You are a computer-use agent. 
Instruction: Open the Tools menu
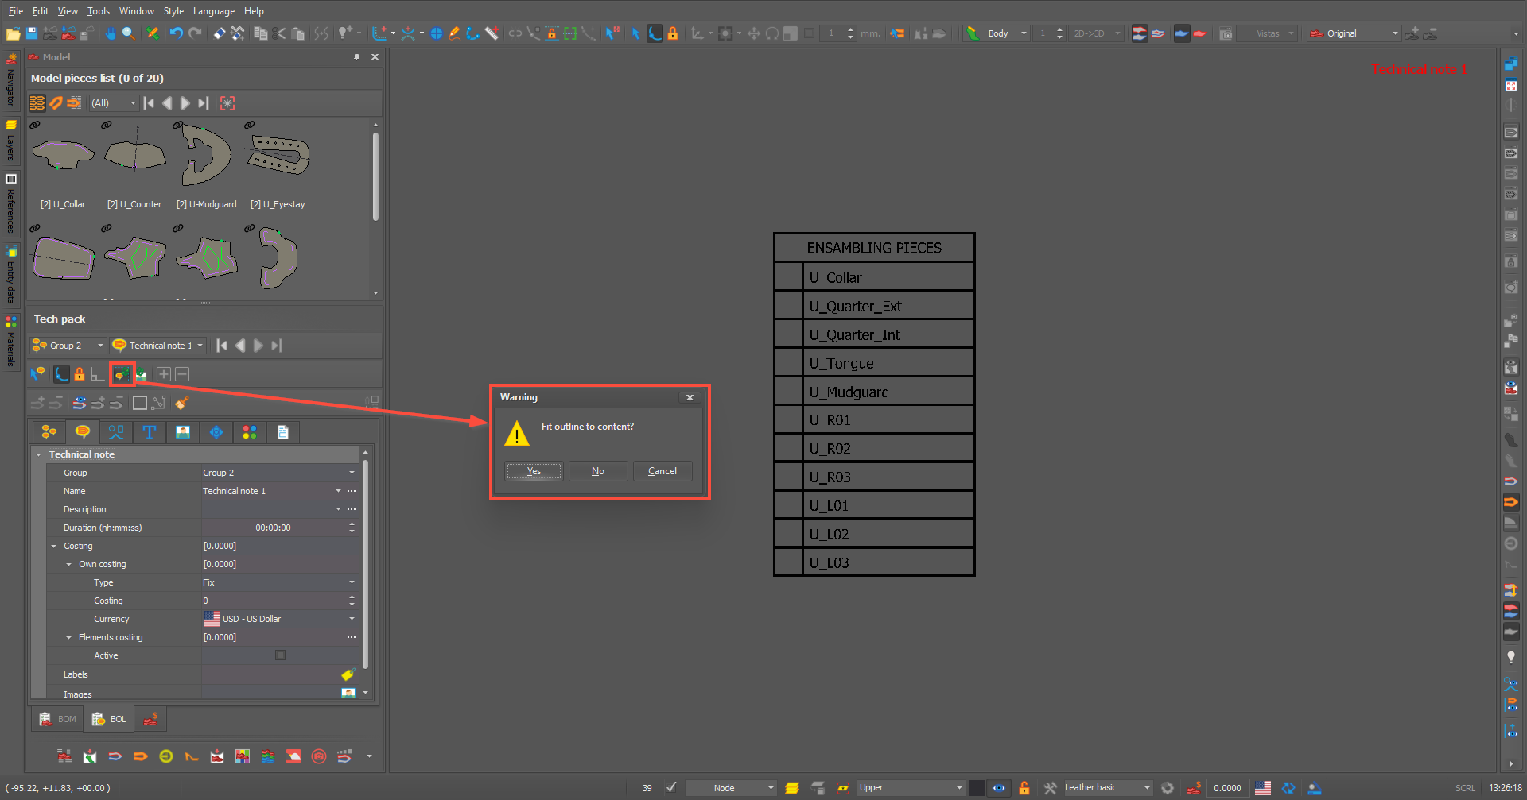click(x=99, y=11)
